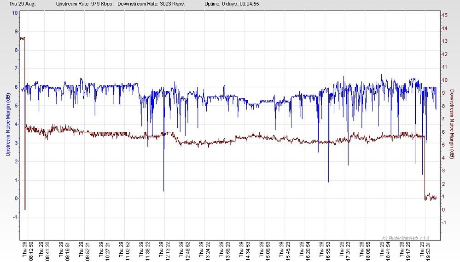460x262 pixels.
Task: Click the Upstream Noise Margin (dB) axis title
Action: (8, 125)
